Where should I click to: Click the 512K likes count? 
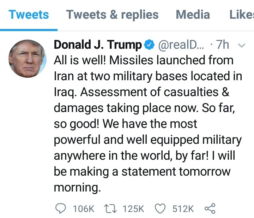[x=183, y=208]
